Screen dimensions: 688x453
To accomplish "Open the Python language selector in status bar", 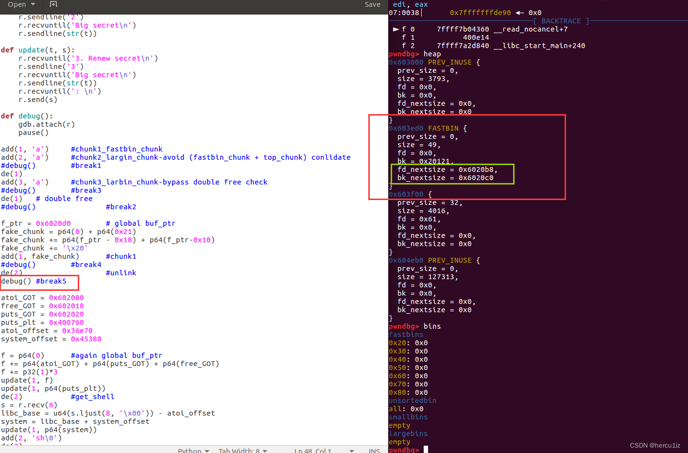I will 193,450.
